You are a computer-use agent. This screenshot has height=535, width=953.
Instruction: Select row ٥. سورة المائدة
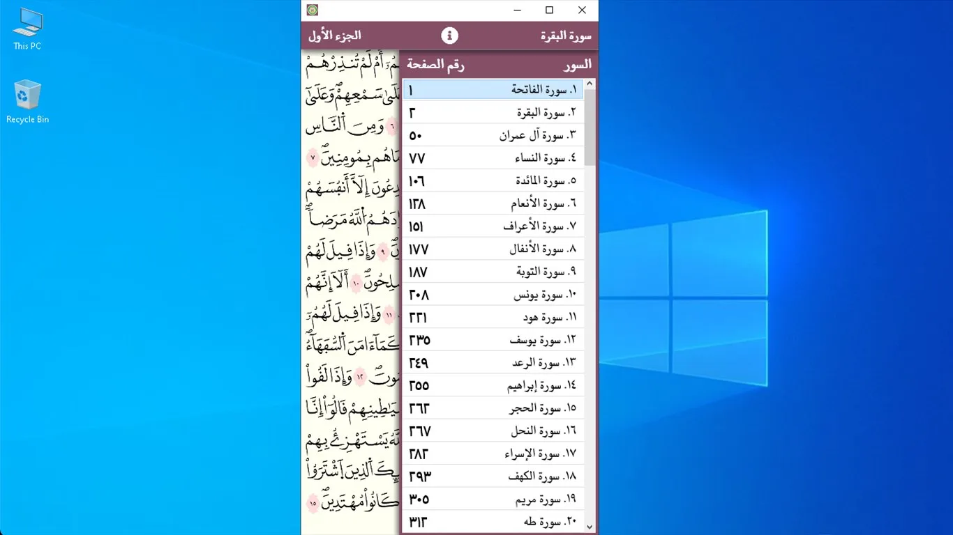tap(493, 180)
